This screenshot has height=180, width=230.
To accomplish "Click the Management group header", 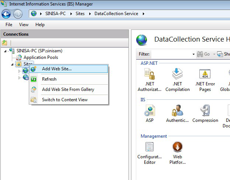I will click(x=154, y=136).
